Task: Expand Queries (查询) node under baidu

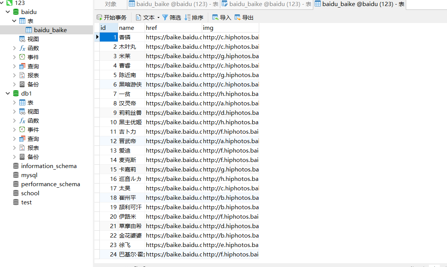Action: click(x=14, y=66)
